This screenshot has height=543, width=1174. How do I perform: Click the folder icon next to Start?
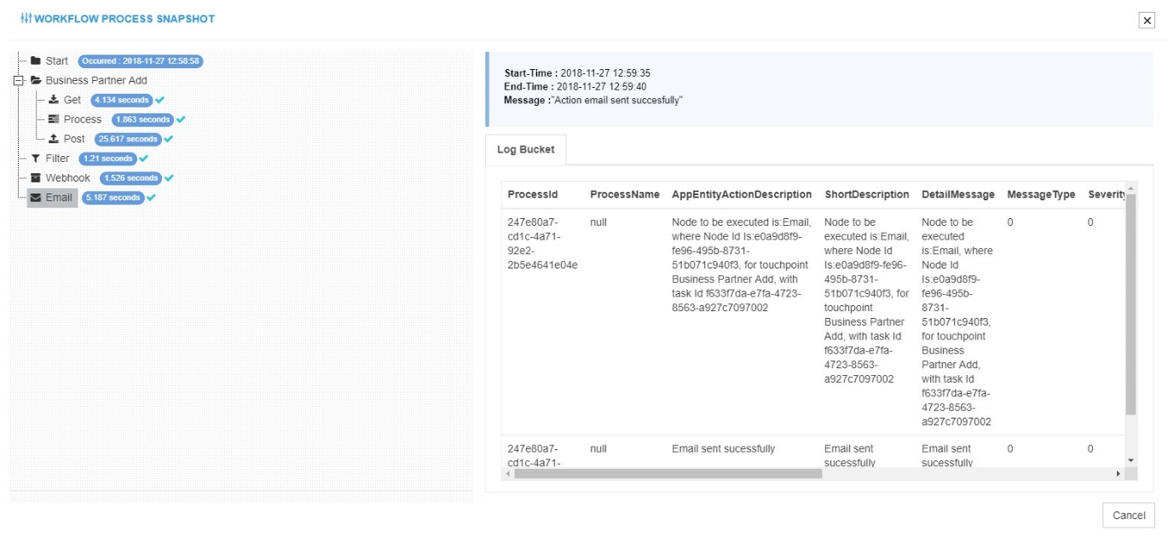[x=34, y=60]
